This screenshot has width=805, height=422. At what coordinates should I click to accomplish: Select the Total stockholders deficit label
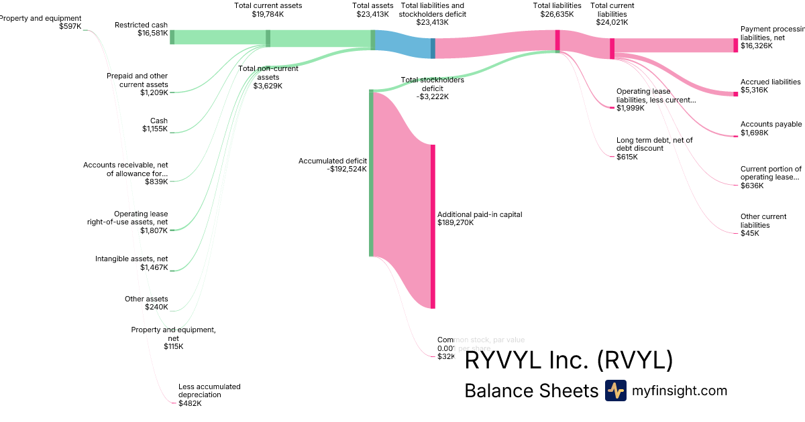pyautogui.click(x=432, y=88)
